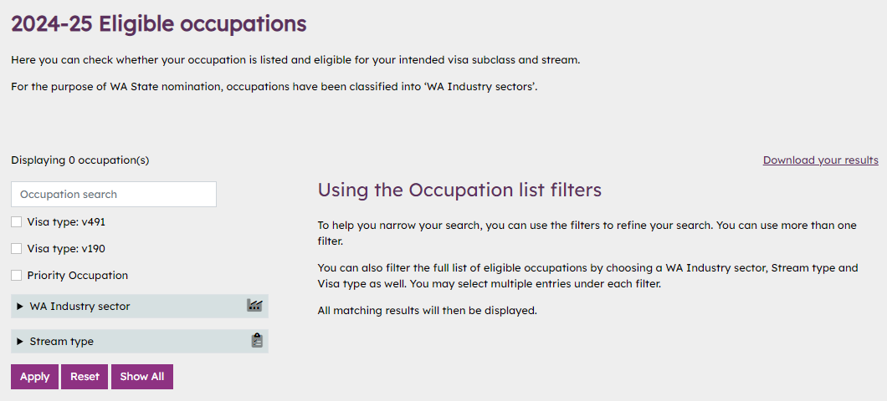Click the 2024-25 Eligible occupations heading
The height and width of the screenshot is (401, 887).
click(x=159, y=24)
